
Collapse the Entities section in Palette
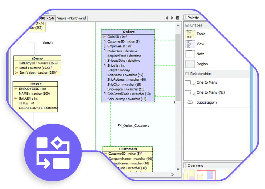(x=187, y=25)
